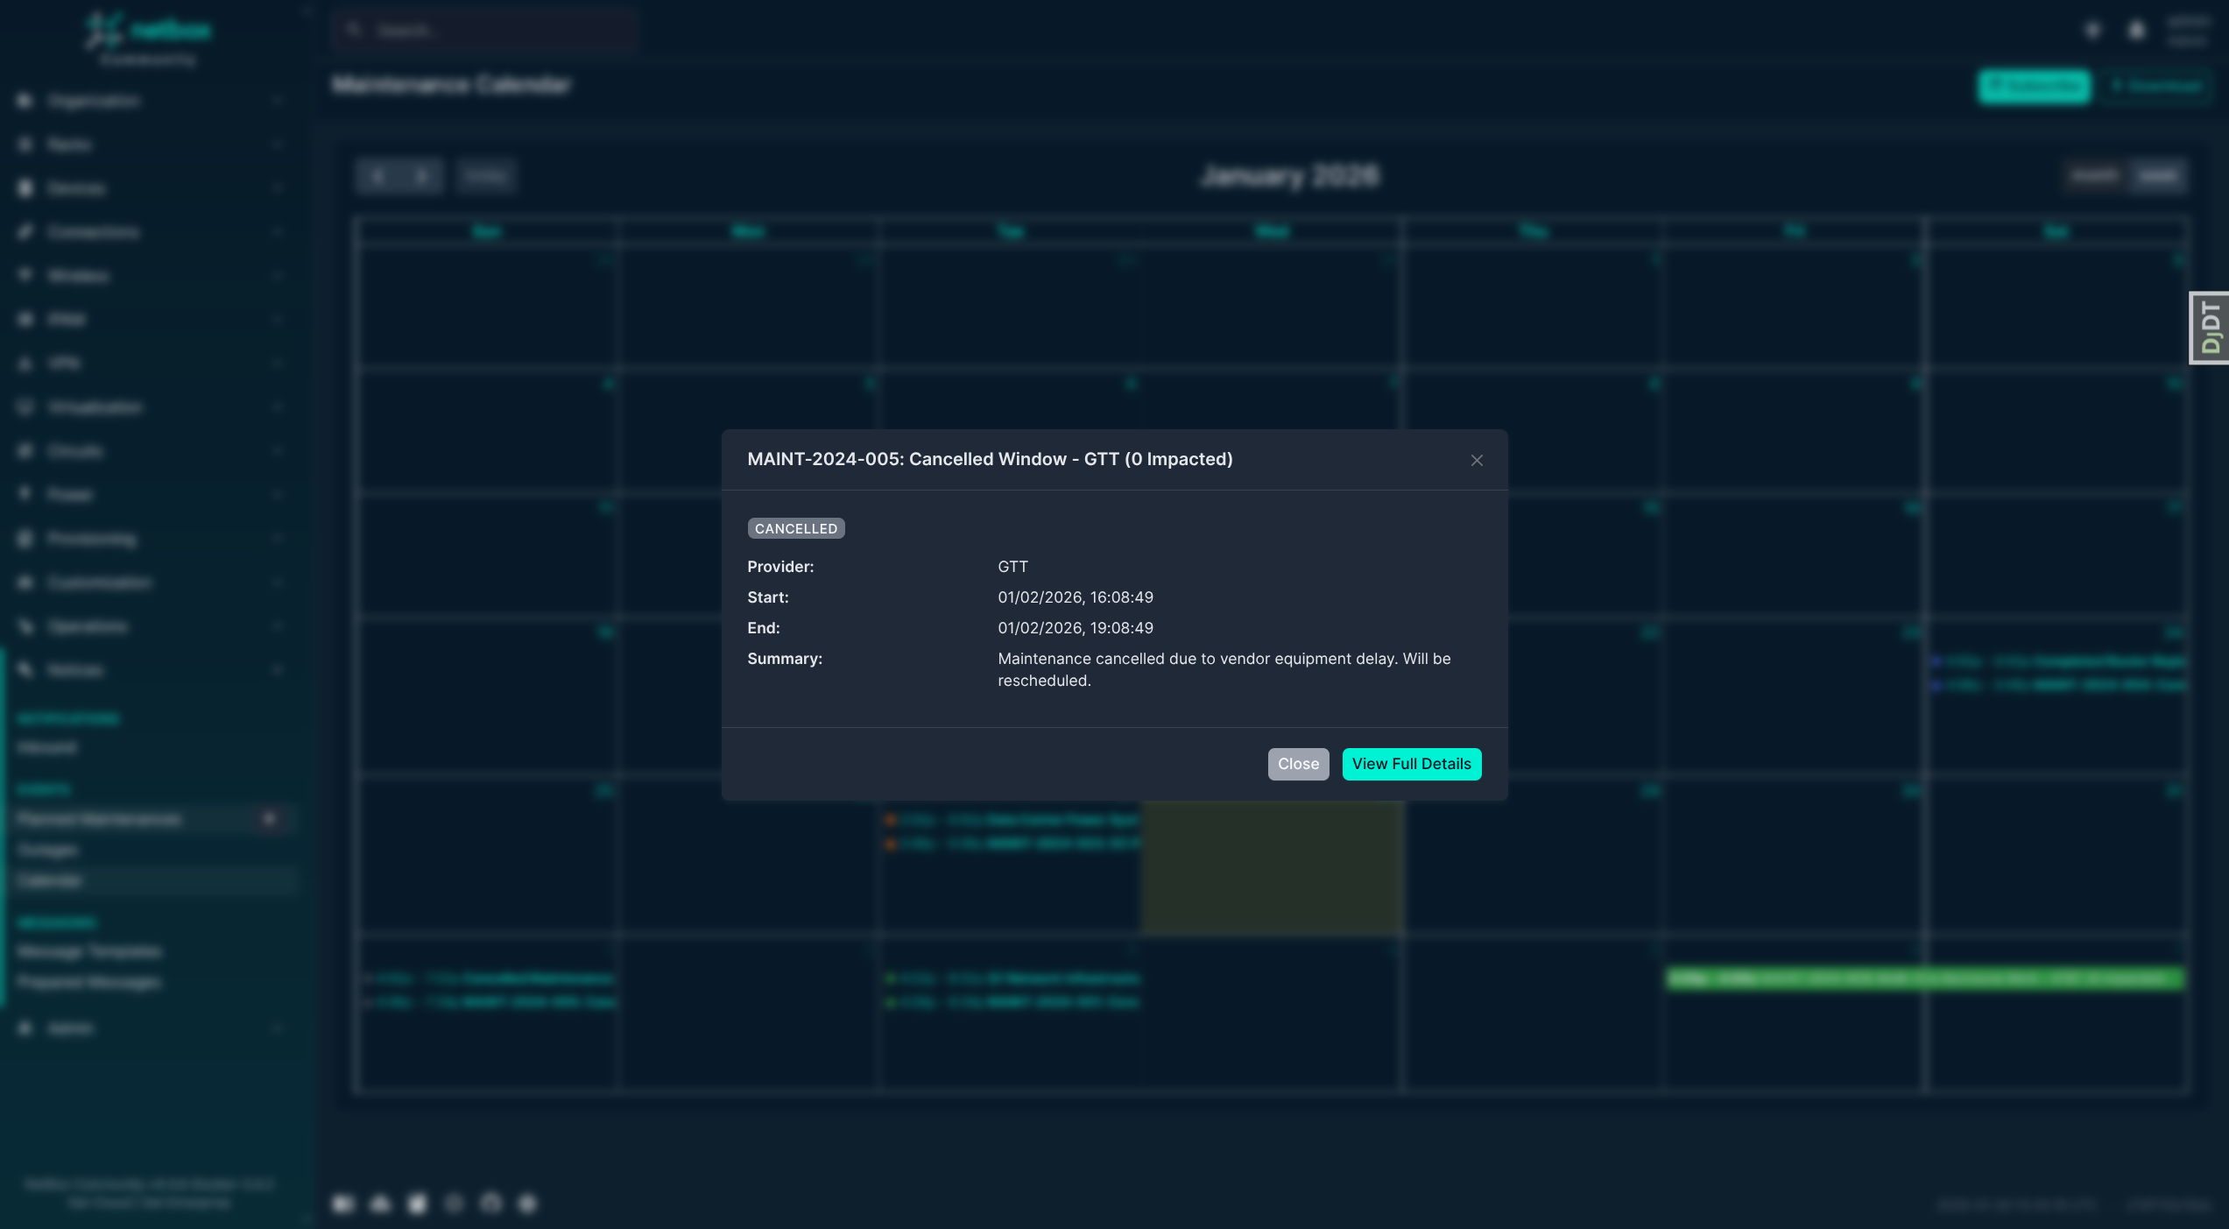Click the Circuits icon in the sidebar
Screen dimensions: 2229x1229
tap(24, 450)
